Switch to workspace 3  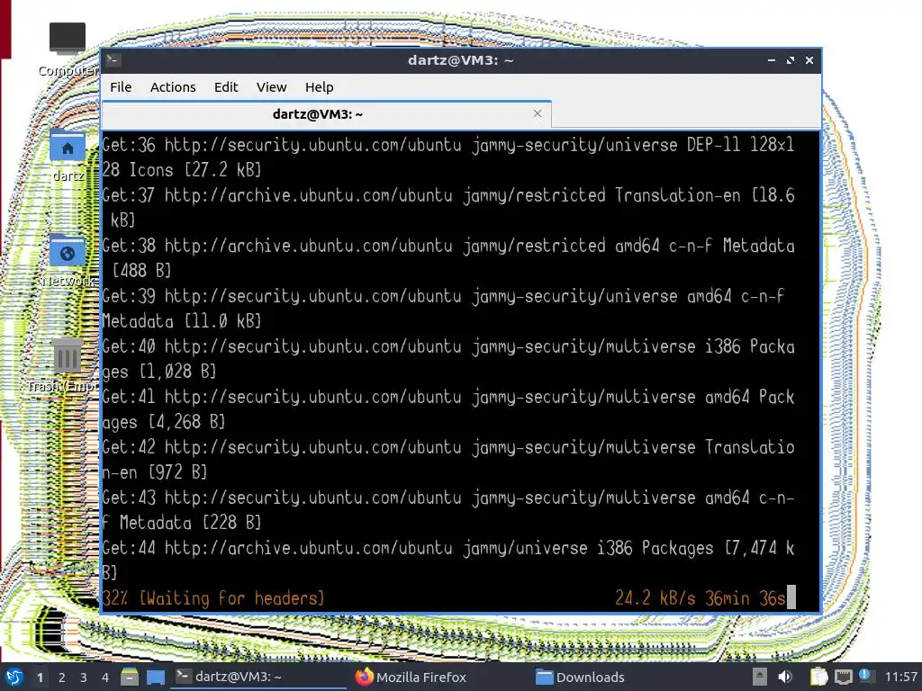point(84,678)
